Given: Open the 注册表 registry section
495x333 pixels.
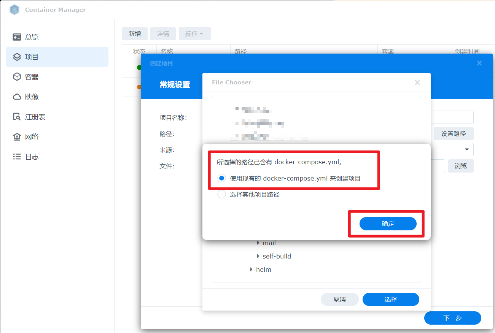Looking at the screenshot, I should 57,117.
